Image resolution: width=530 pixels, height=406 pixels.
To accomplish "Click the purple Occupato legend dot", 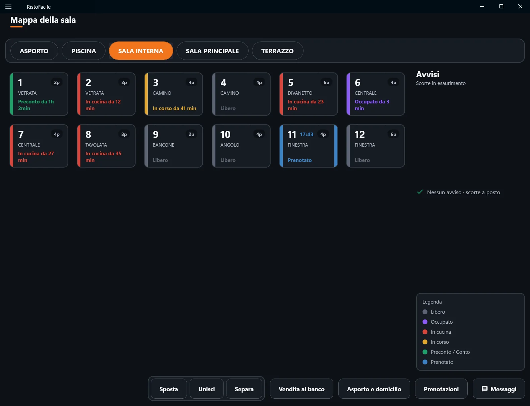I will (x=425, y=322).
